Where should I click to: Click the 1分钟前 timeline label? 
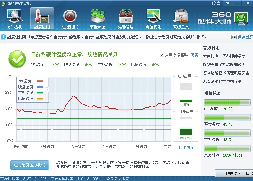pyautogui.click(x=140, y=147)
